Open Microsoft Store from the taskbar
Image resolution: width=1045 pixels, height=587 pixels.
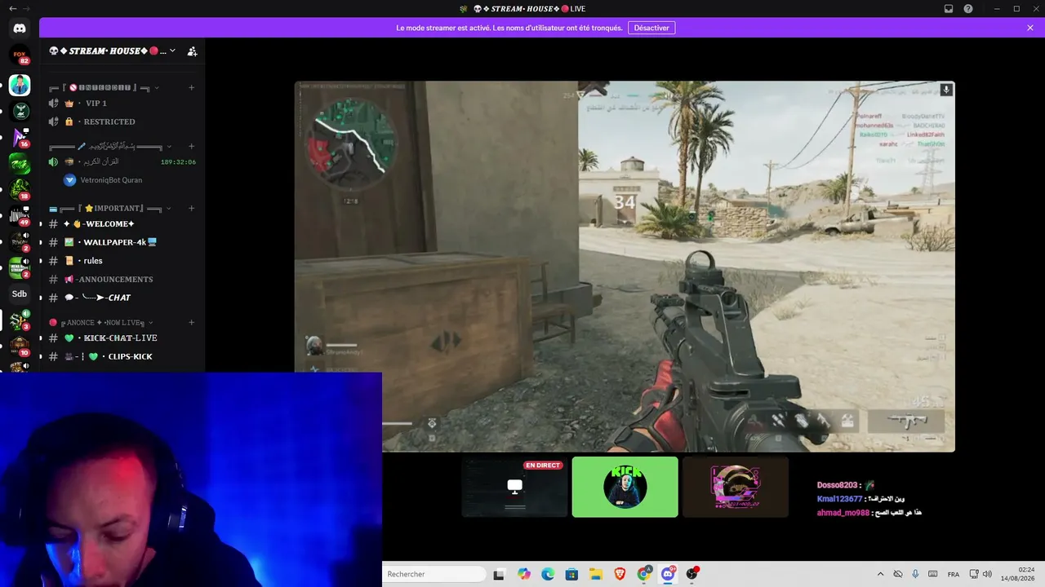571,574
